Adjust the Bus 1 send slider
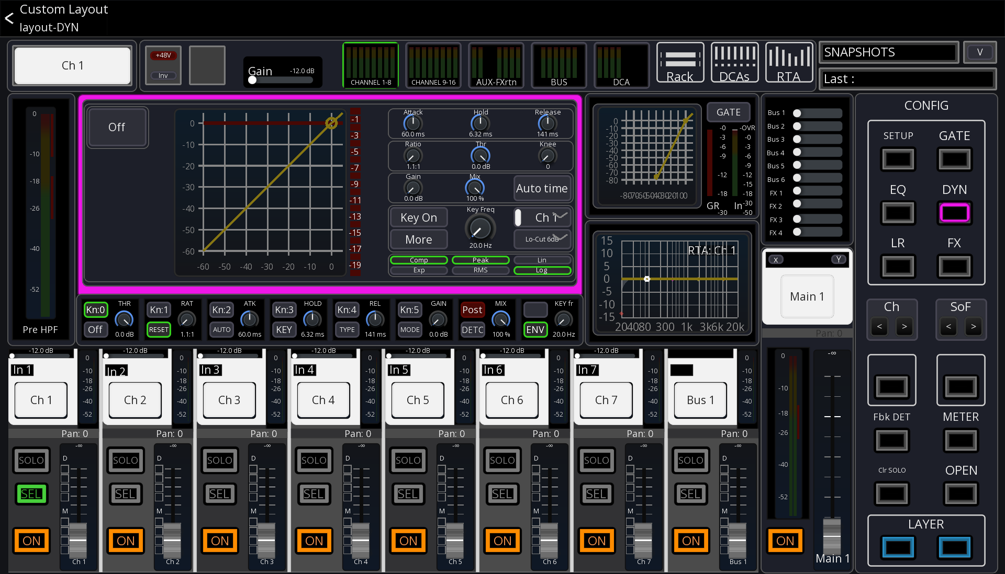1005x574 pixels. (818, 113)
